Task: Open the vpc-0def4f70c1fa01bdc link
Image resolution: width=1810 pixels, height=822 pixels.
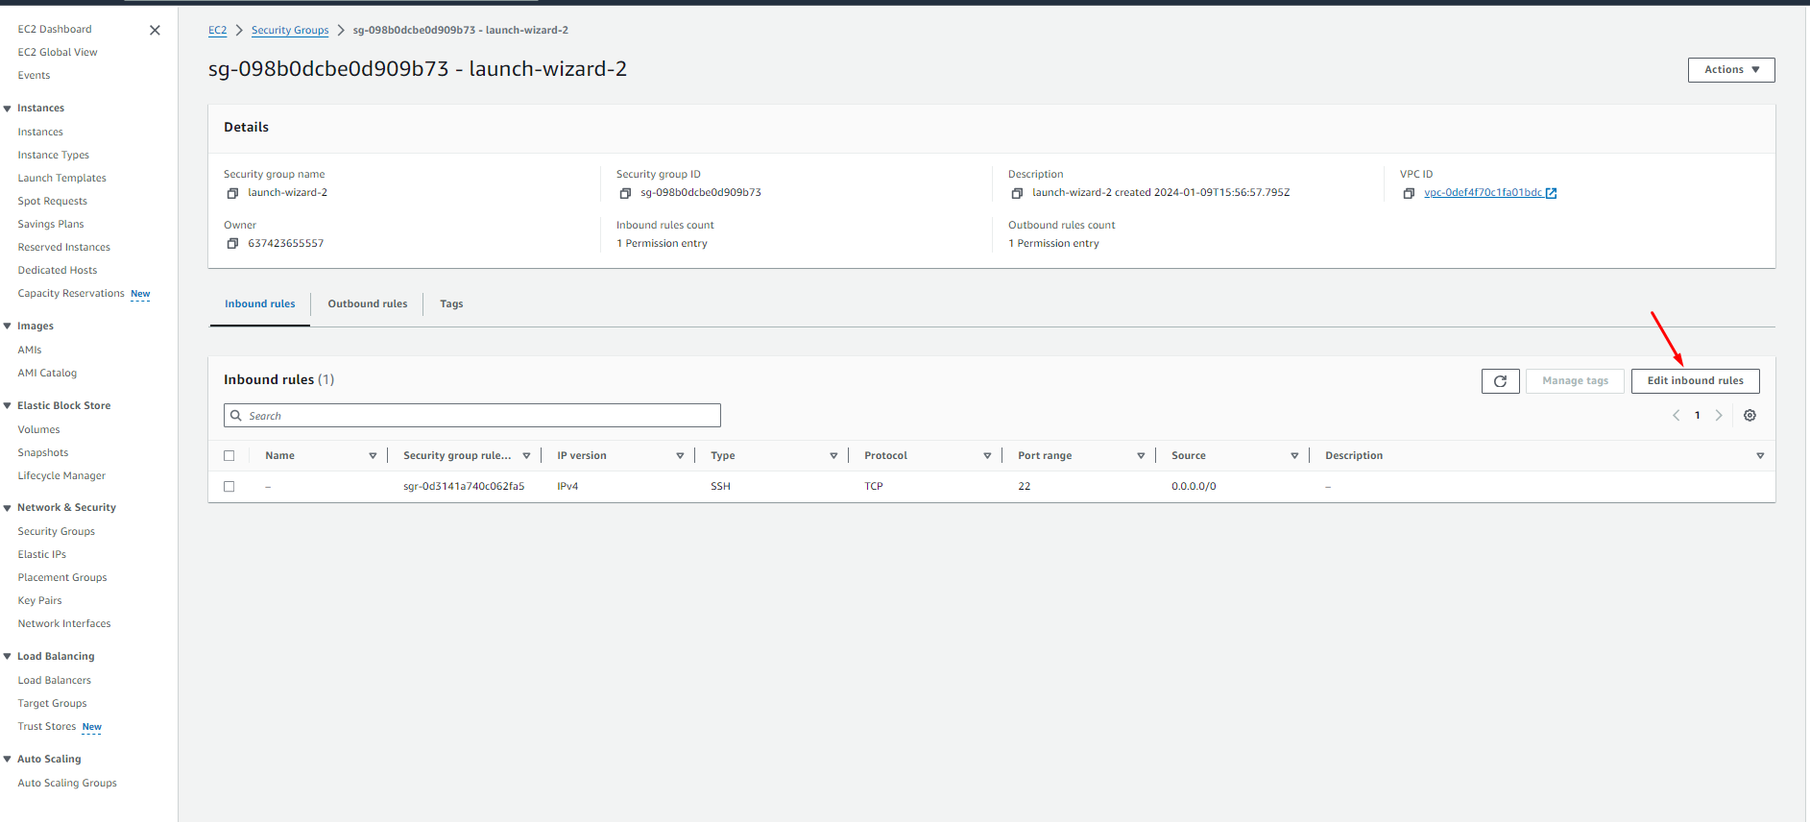Action: [1483, 193]
